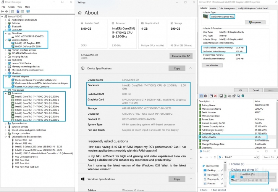Click the Downloads folder in Quick access
The height and width of the screenshot is (192, 278).
tap(213, 174)
